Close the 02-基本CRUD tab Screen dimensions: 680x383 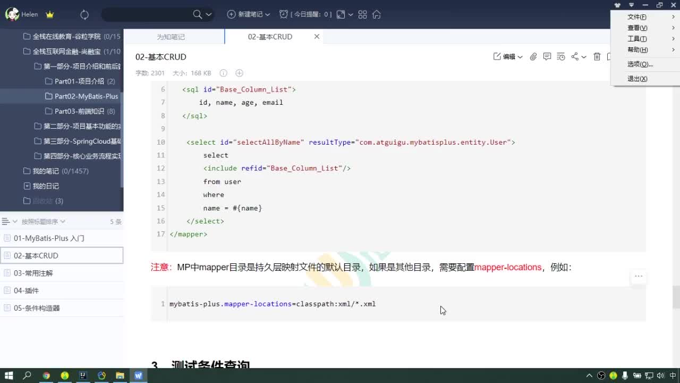pyautogui.click(x=317, y=37)
